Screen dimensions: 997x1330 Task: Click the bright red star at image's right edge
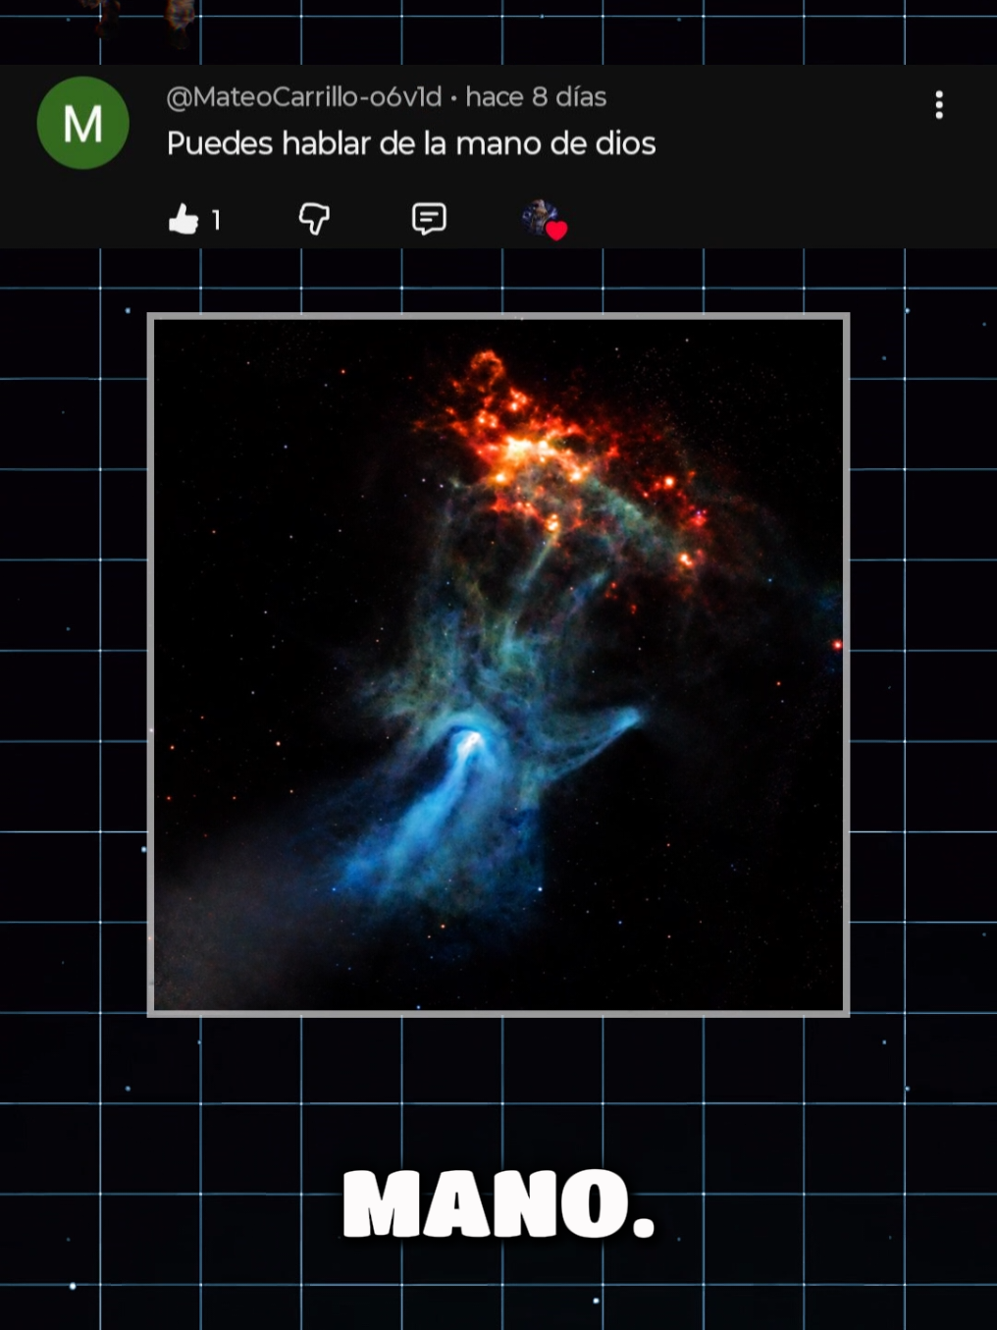pyautogui.click(x=837, y=645)
